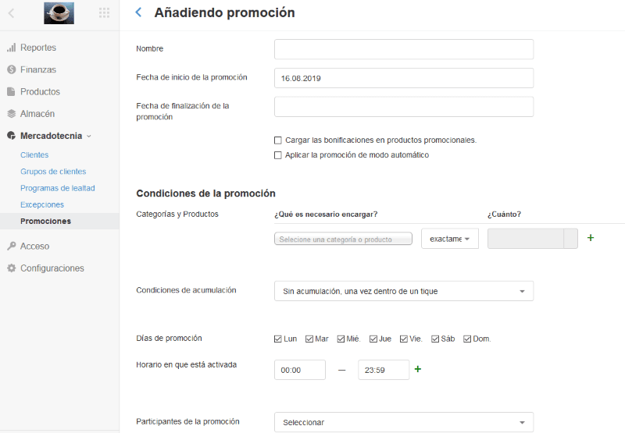Open Acceso section
This screenshot has width=625, height=433.
coord(34,246)
